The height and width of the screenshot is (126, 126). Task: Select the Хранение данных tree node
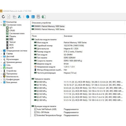coord(14,62)
